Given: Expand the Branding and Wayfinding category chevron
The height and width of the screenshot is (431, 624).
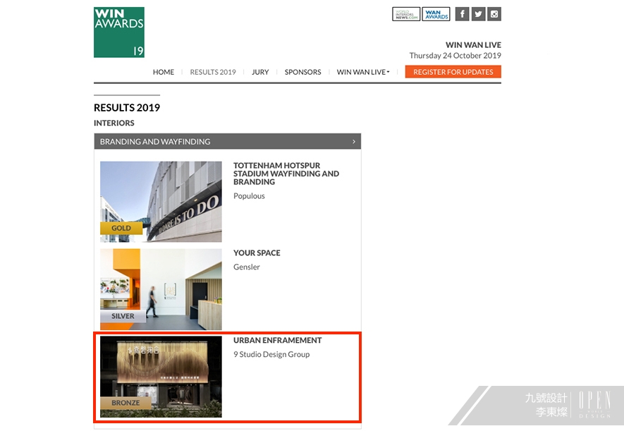Looking at the screenshot, I should (354, 142).
